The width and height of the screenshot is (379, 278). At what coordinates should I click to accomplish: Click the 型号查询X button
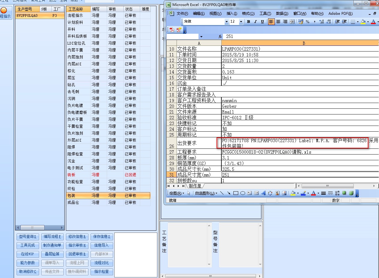point(27,237)
